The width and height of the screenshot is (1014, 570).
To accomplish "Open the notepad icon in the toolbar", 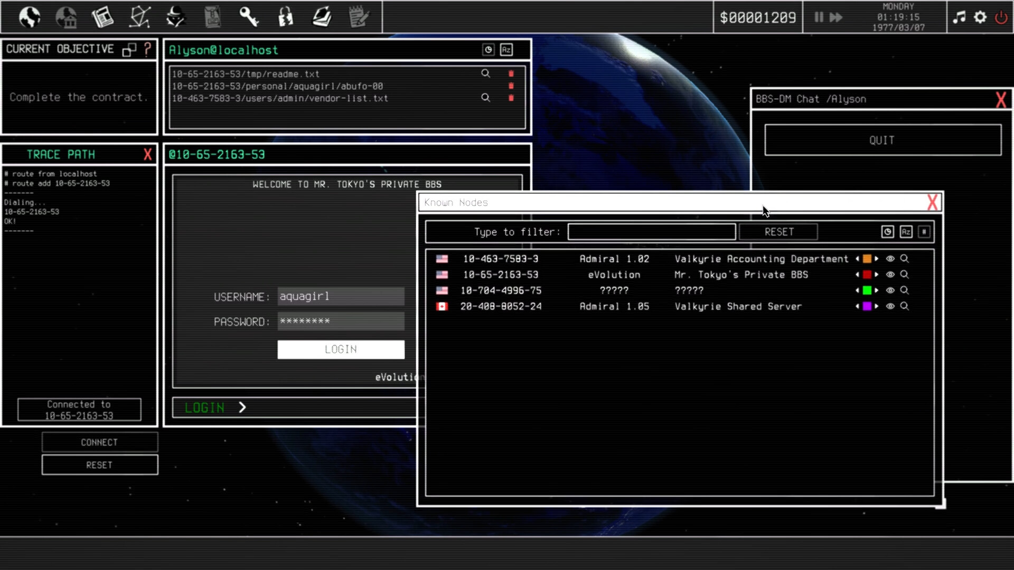I will pyautogui.click(x=359, y=17).
